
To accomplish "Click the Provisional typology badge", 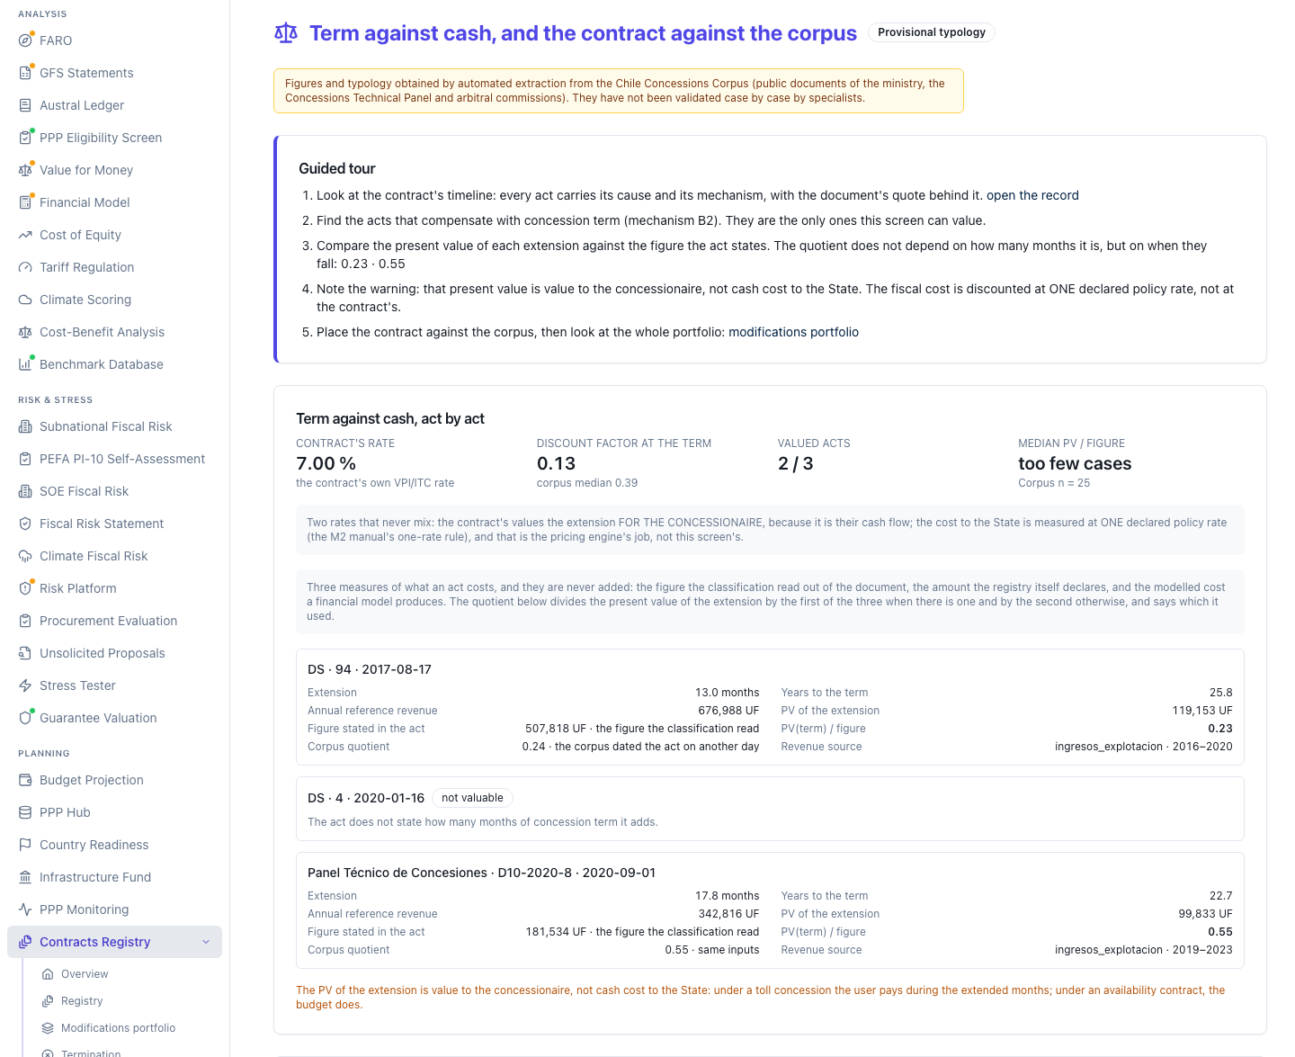I will [932, 32].
